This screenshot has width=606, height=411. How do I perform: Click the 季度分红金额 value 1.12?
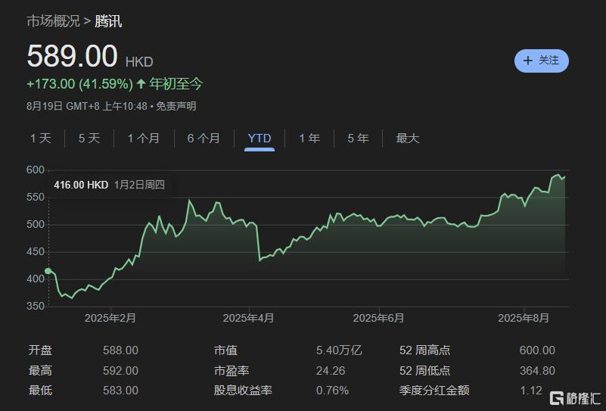click(531, 390)
